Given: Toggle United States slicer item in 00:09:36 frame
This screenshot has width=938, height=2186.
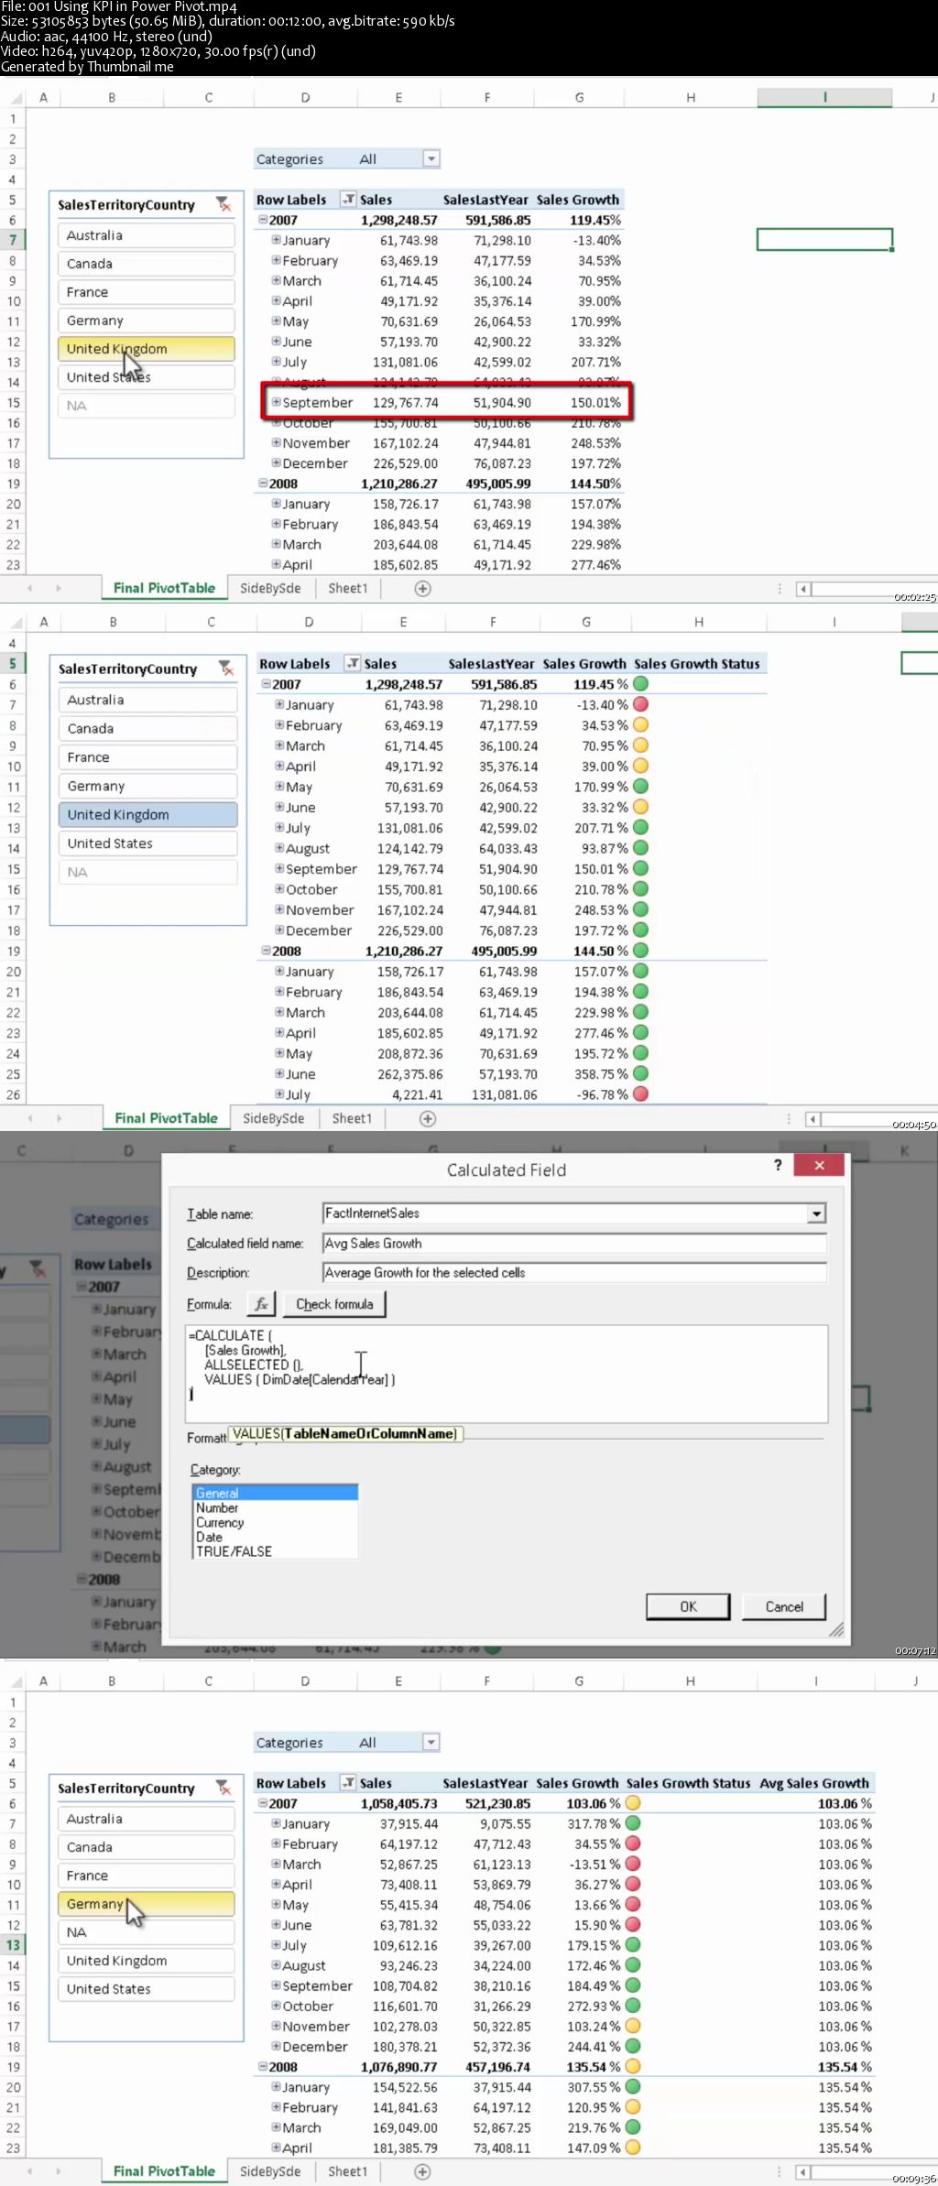Looking at the screenshot, I should coord(147,1988).
